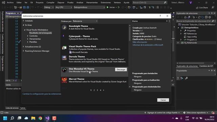Click the Open file toolbar icon

coord(21,7)
